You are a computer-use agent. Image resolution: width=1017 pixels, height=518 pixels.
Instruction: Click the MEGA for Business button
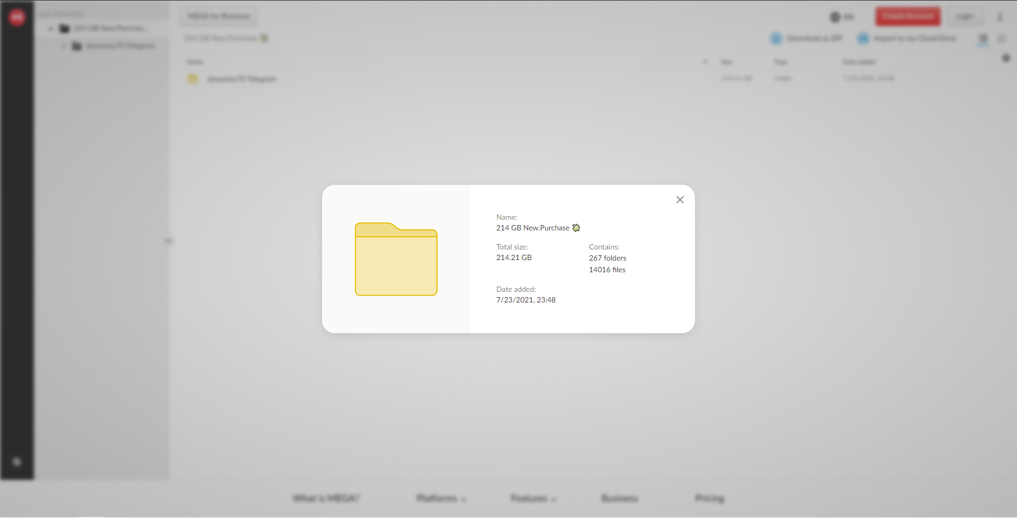click(x=219, y=16)
